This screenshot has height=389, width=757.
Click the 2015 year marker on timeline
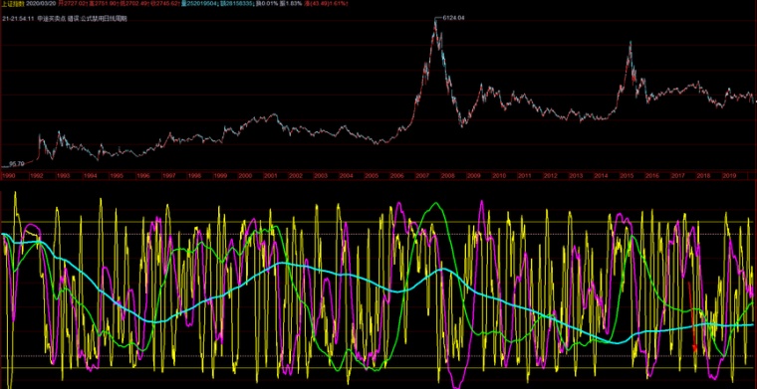(626, 176)
